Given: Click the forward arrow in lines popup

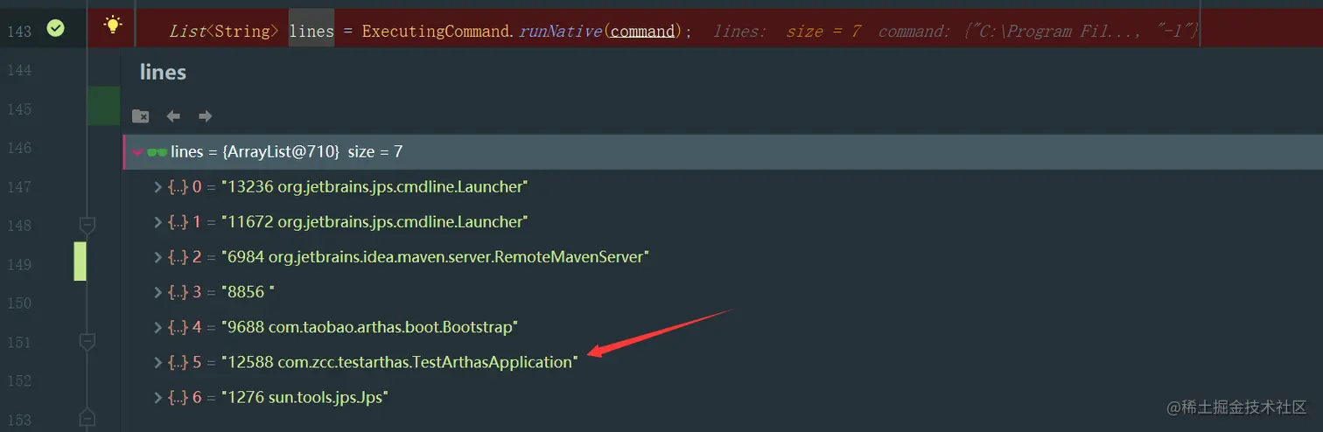Looking at the screenshot, I should click(206, 115).
